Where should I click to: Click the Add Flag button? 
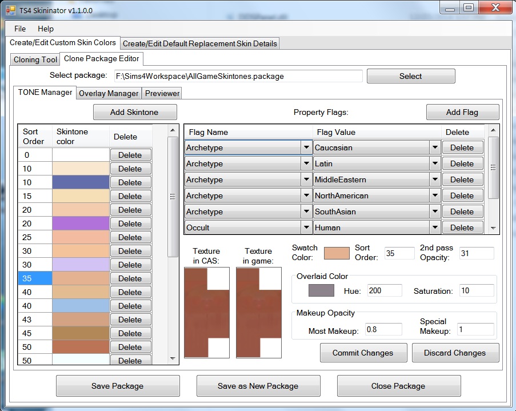coord(462,111)
